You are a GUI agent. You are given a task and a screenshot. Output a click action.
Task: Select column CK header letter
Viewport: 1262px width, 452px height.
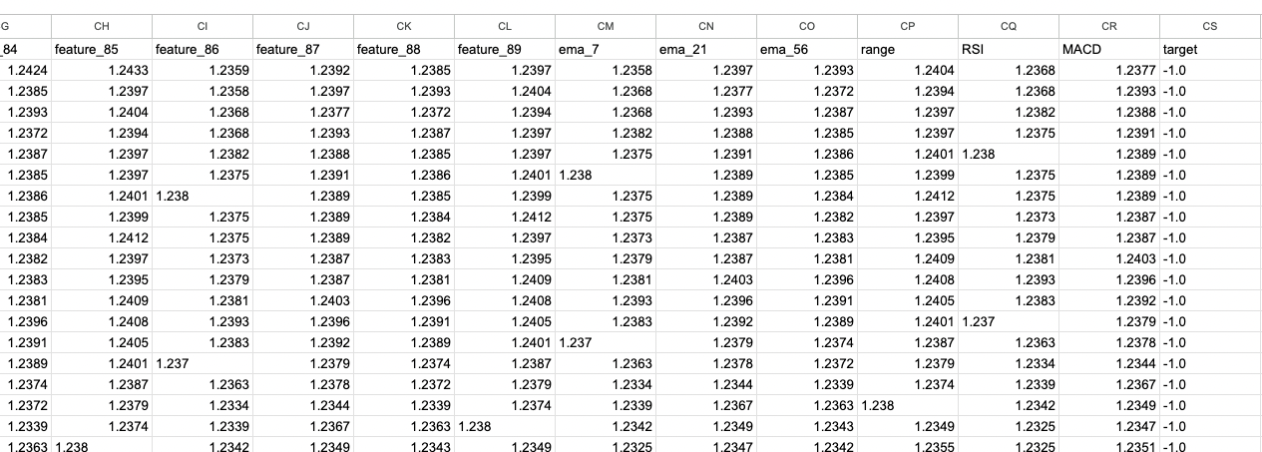(404, 27)
